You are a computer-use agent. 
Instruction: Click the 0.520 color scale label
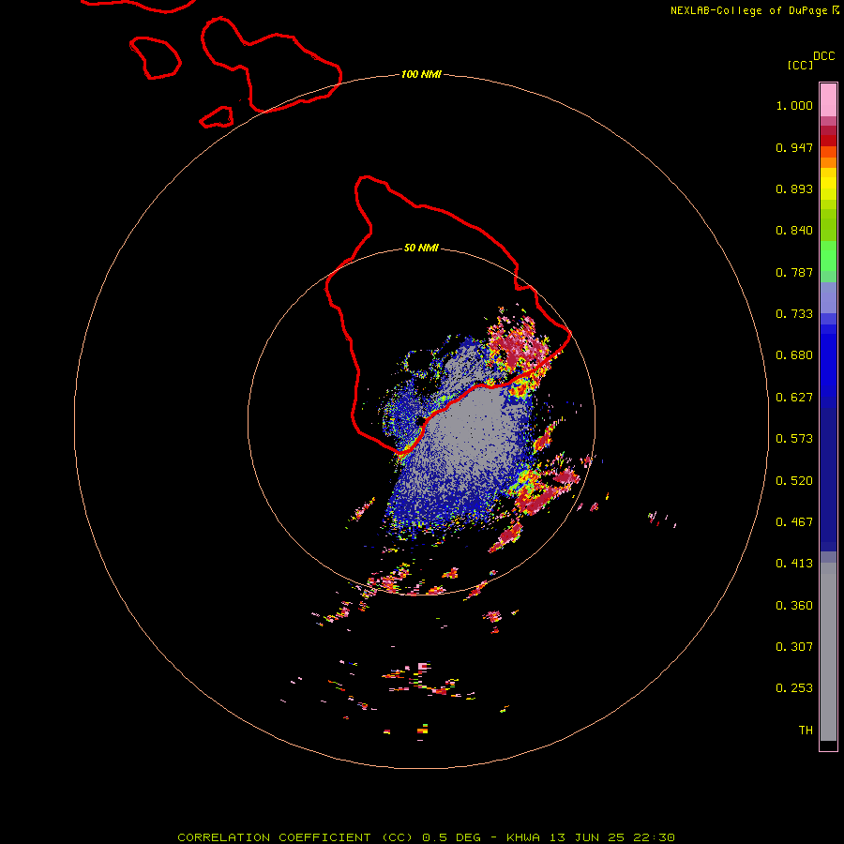[794, 481]
